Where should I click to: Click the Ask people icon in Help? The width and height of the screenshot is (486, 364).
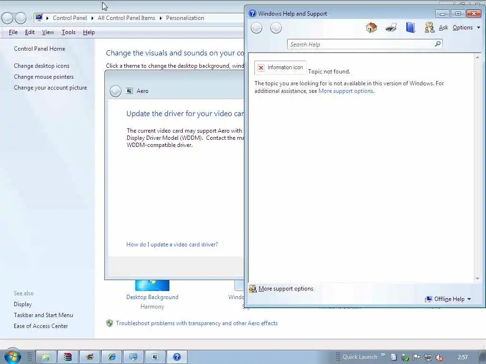[x=429, y=27]
